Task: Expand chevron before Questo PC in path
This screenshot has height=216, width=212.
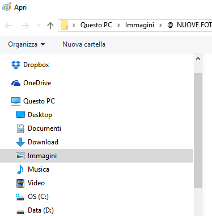Action: (74, 25)
